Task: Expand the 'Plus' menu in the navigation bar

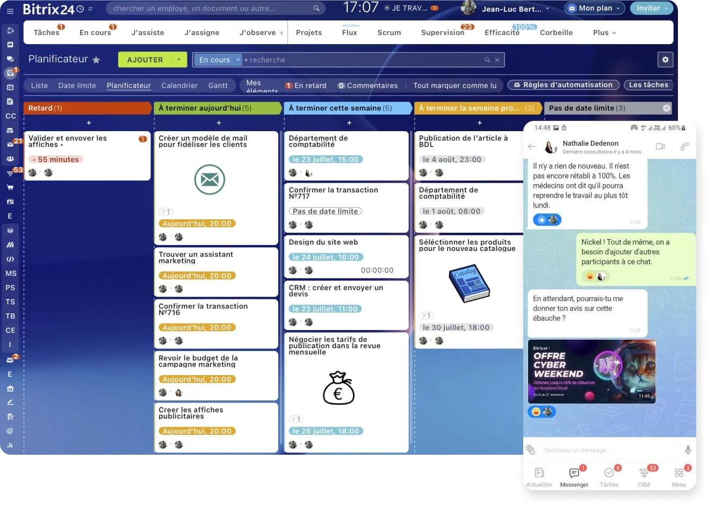Action: (604, 32)
